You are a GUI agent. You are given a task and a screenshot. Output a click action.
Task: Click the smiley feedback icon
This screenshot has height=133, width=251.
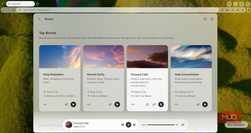tap(212, 19)
